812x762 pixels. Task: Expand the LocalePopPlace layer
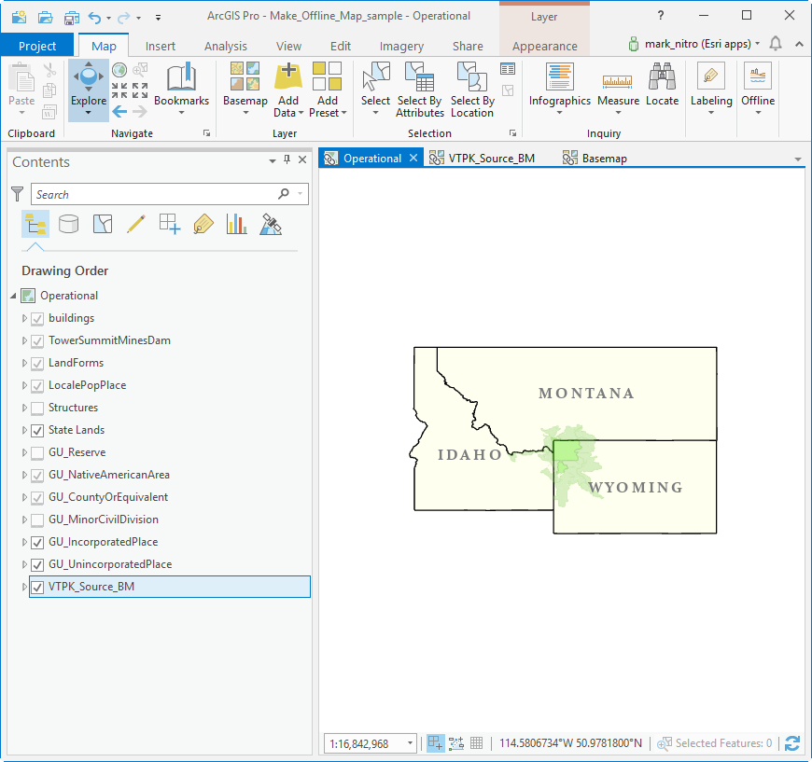(x=24, y=385)
